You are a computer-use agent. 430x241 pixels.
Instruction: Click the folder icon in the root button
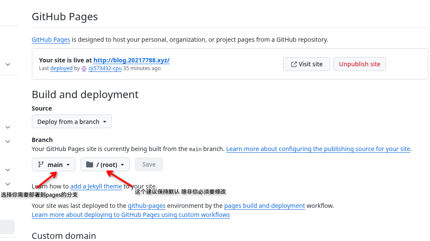pos(90,164)
